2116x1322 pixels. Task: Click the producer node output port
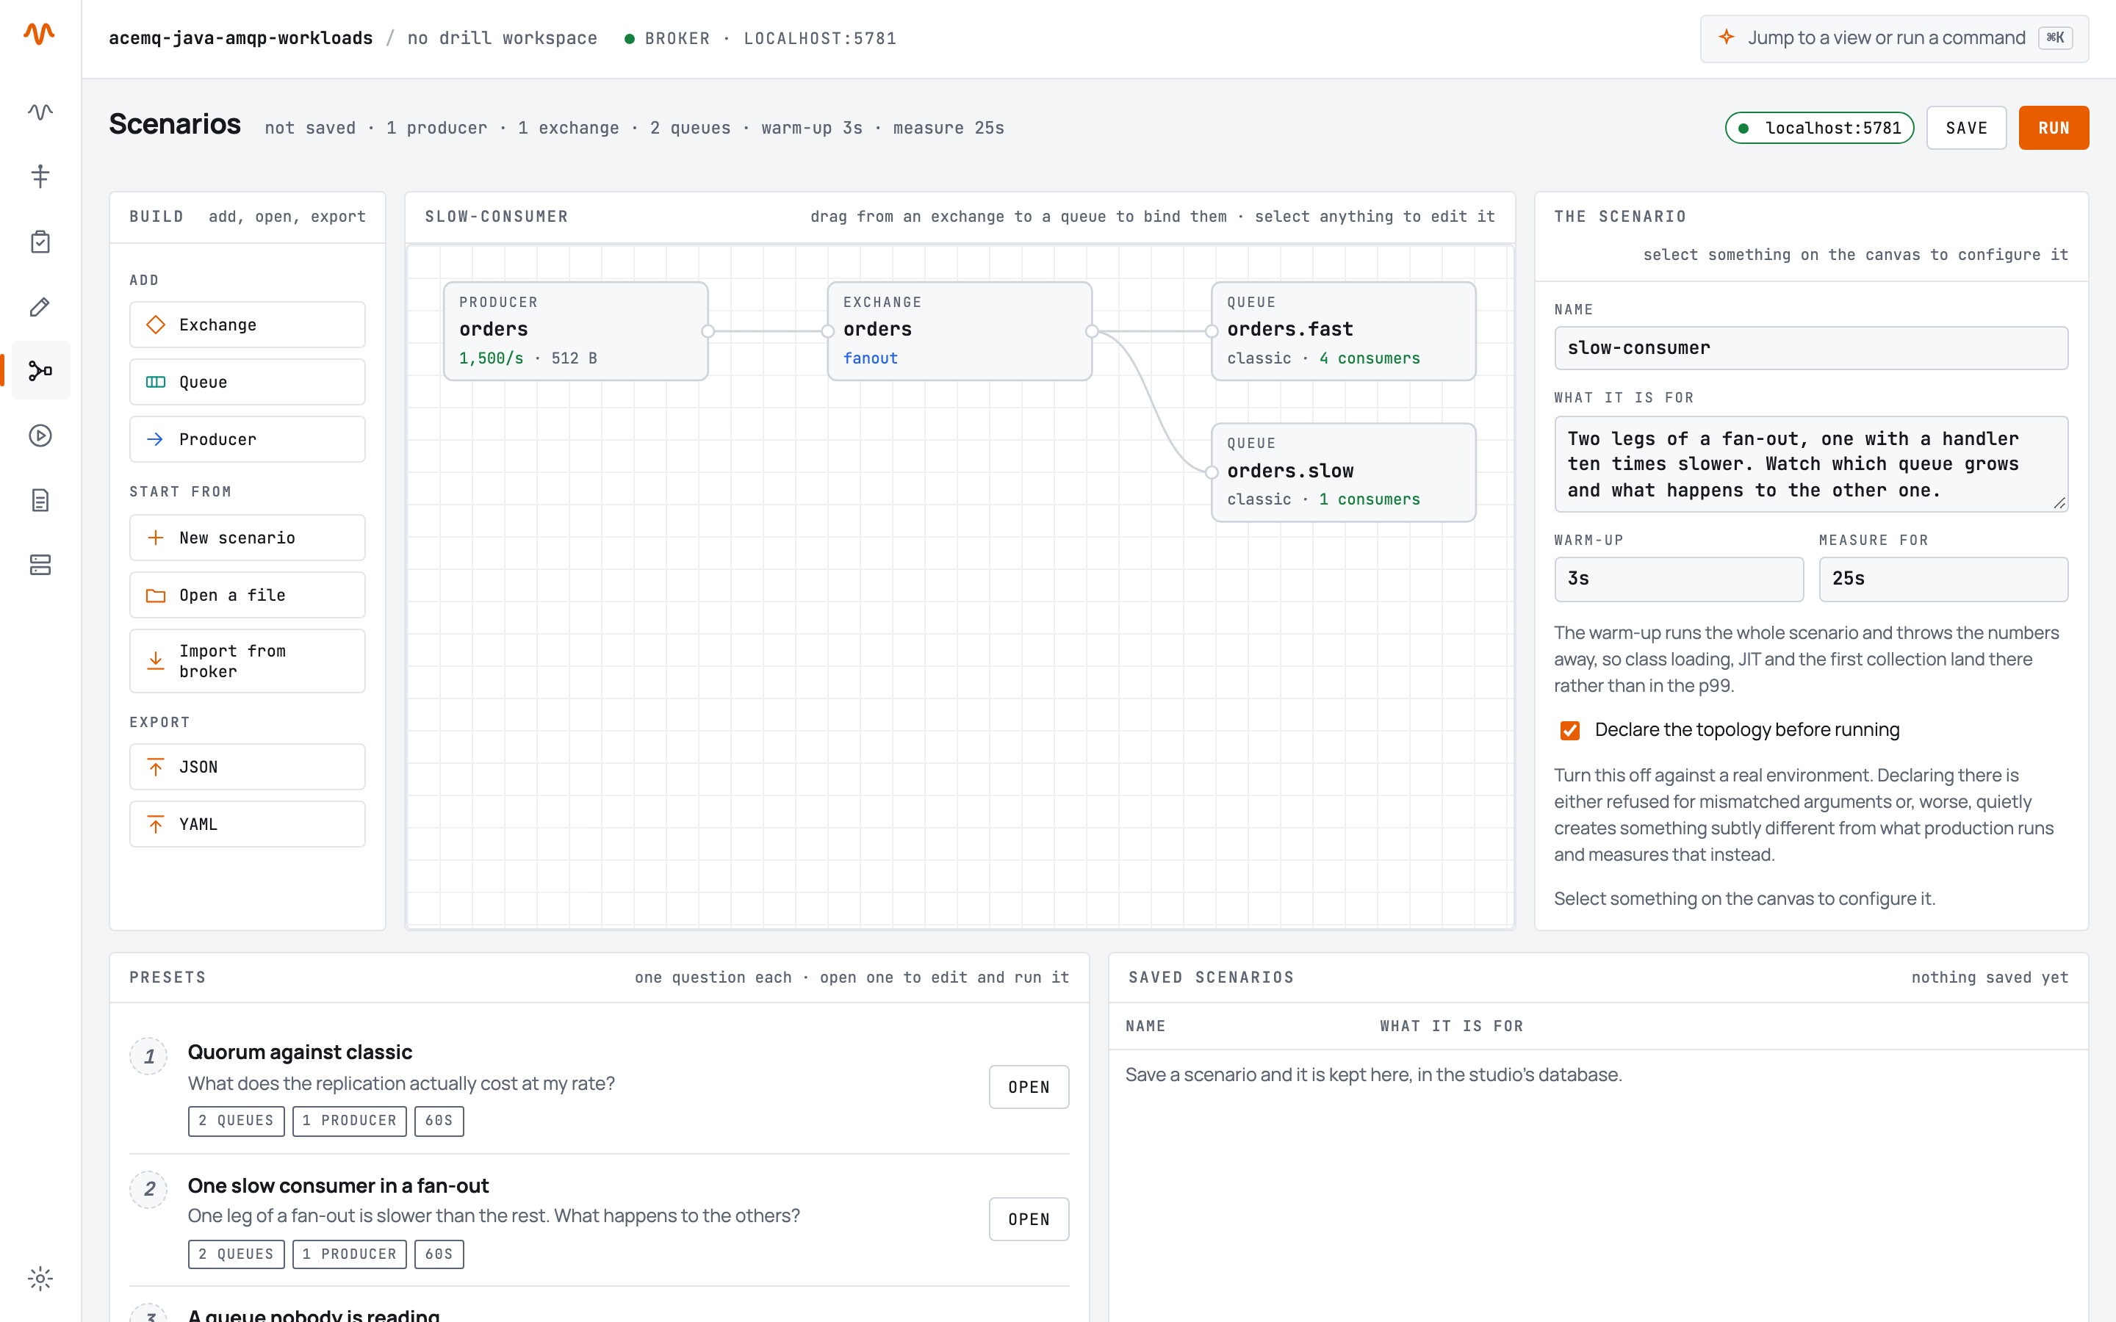click(x=708, y=331)
